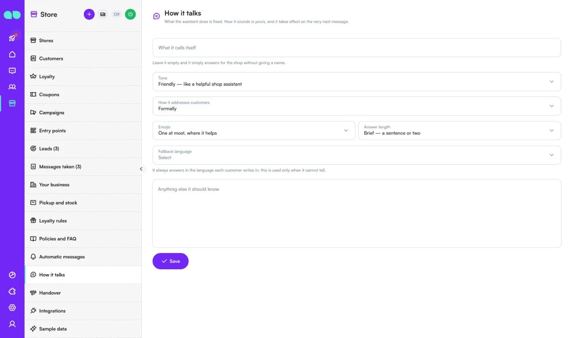Open Handover in the sidebar

click(x=83, y=293)
